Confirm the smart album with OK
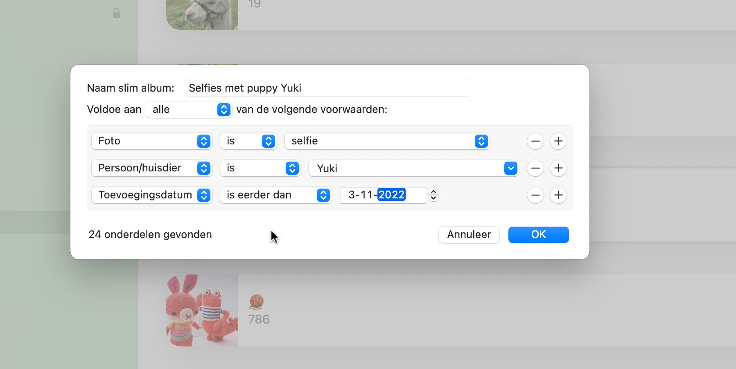 [x=538, y=235]
